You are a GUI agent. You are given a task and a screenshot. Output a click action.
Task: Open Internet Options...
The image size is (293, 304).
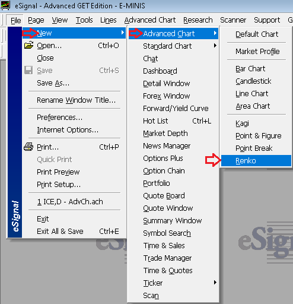coord(74,130)
